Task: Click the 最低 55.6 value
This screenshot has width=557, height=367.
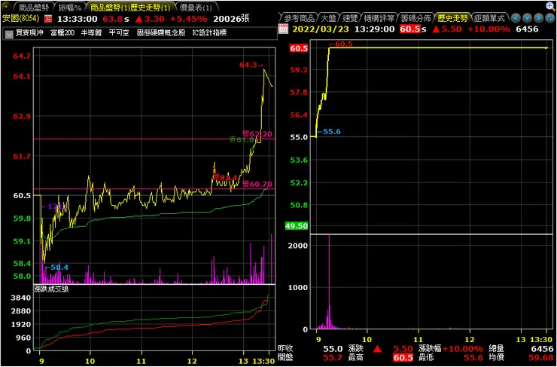Action: tap(473, 358)
